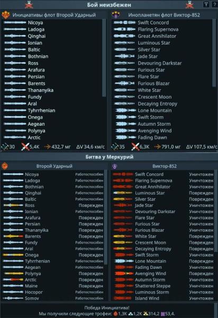Click the Битва у Меркурий section header
The image size is (218, 318).
tap(109, 157)
